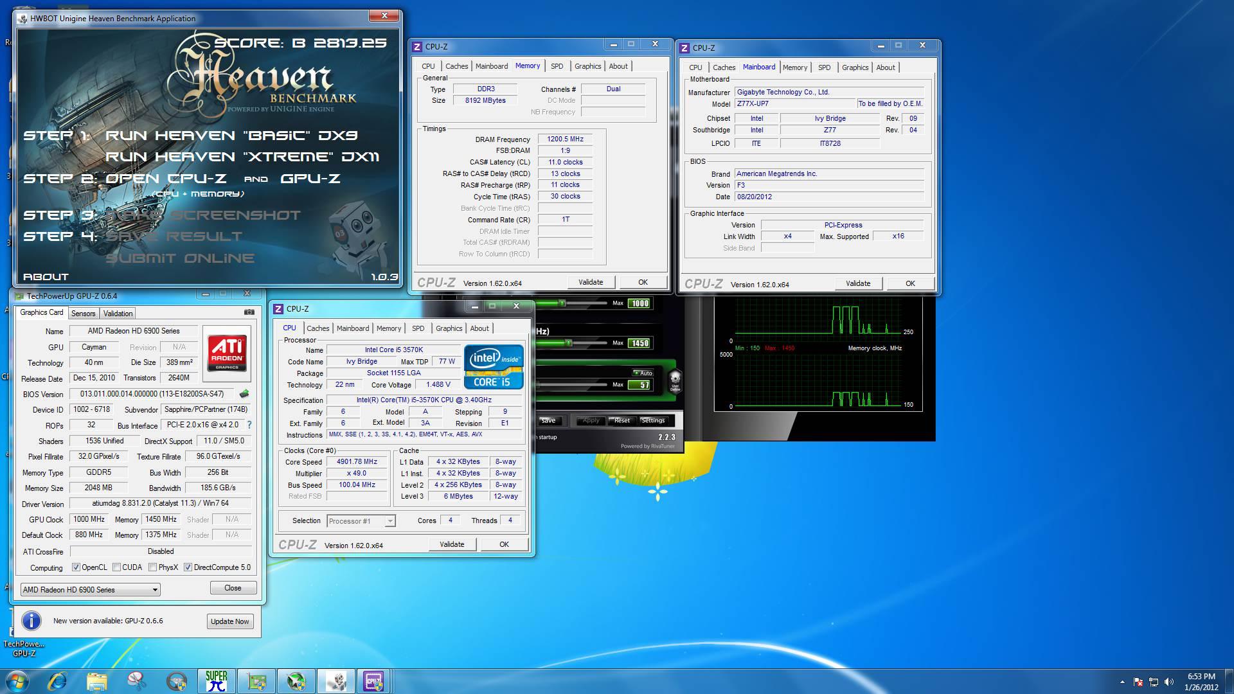Switch to HWBOT Heaven robot taskbar icon
Viewport: 1234px width, 694px height.
[x=336, y=681]
